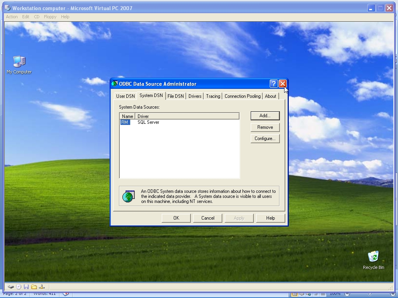Click the ODBC globe icon in title bar
This screenshot has width=398, height=298.
tap(115, 84)
